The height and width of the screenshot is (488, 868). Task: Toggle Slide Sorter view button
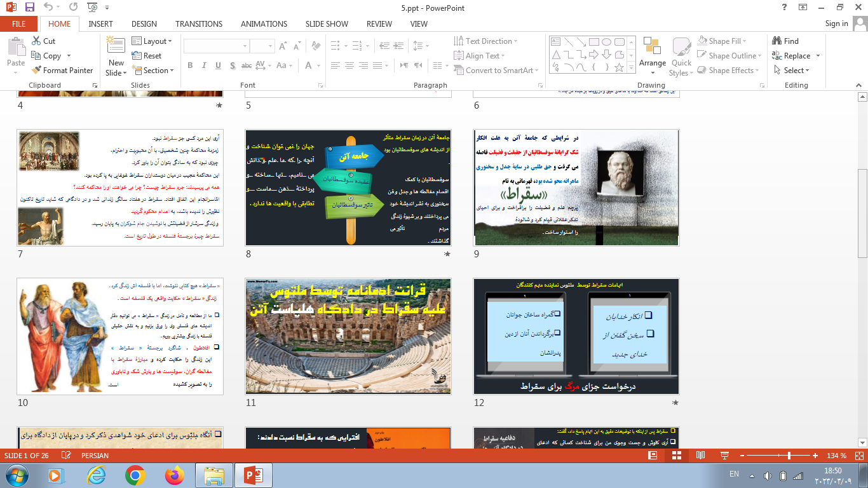click(x=676, y=456)
